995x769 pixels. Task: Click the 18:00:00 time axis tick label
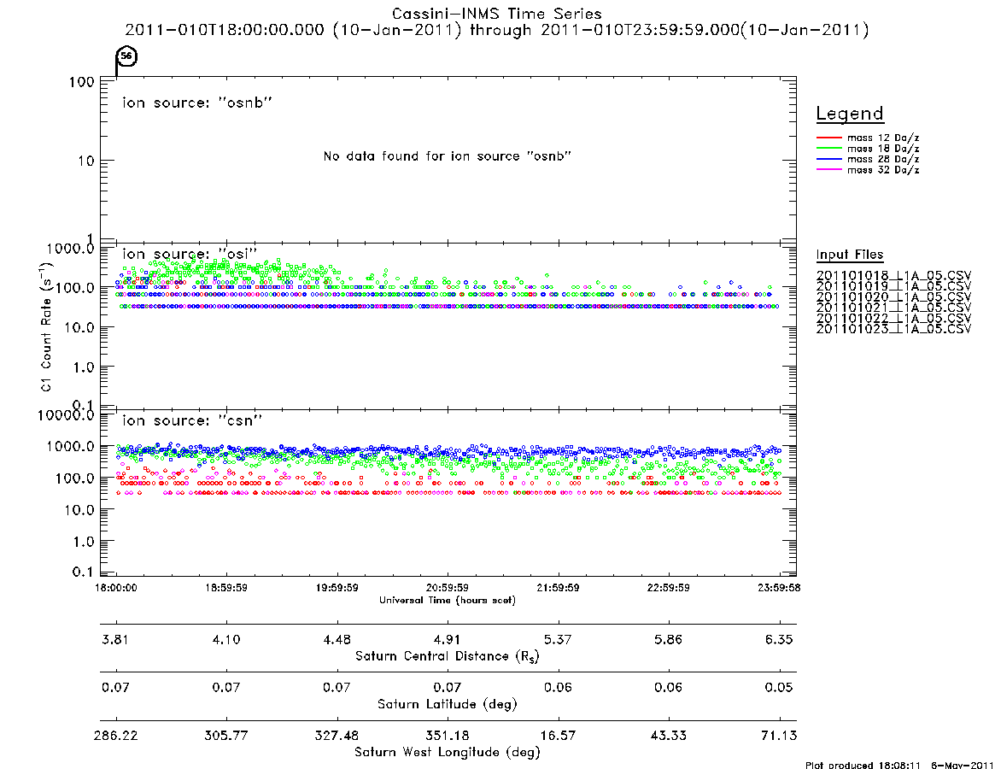[116, 588]
